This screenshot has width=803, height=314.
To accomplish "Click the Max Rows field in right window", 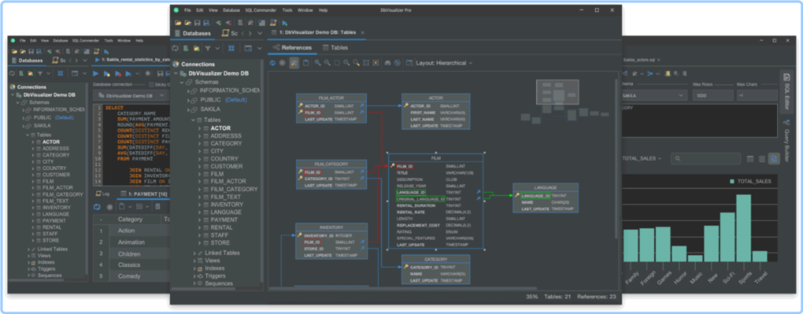I will pos(712,96).
